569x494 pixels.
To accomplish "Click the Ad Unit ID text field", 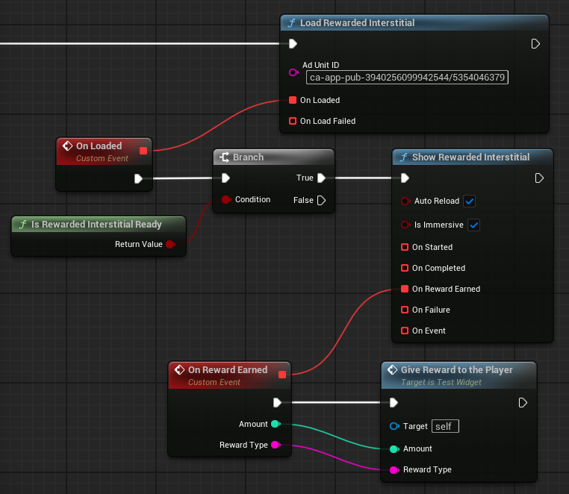I will pos(407,77).
